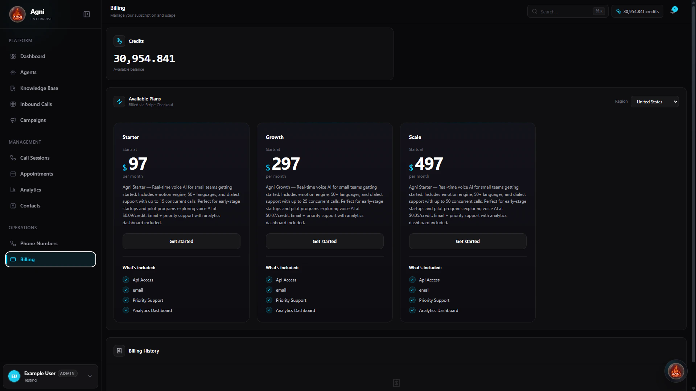Image resolution: width=696 pixels, height=391 pixels.
Task: Click 'Billed via Stripe Checkout' text
Action: (151, 105)
